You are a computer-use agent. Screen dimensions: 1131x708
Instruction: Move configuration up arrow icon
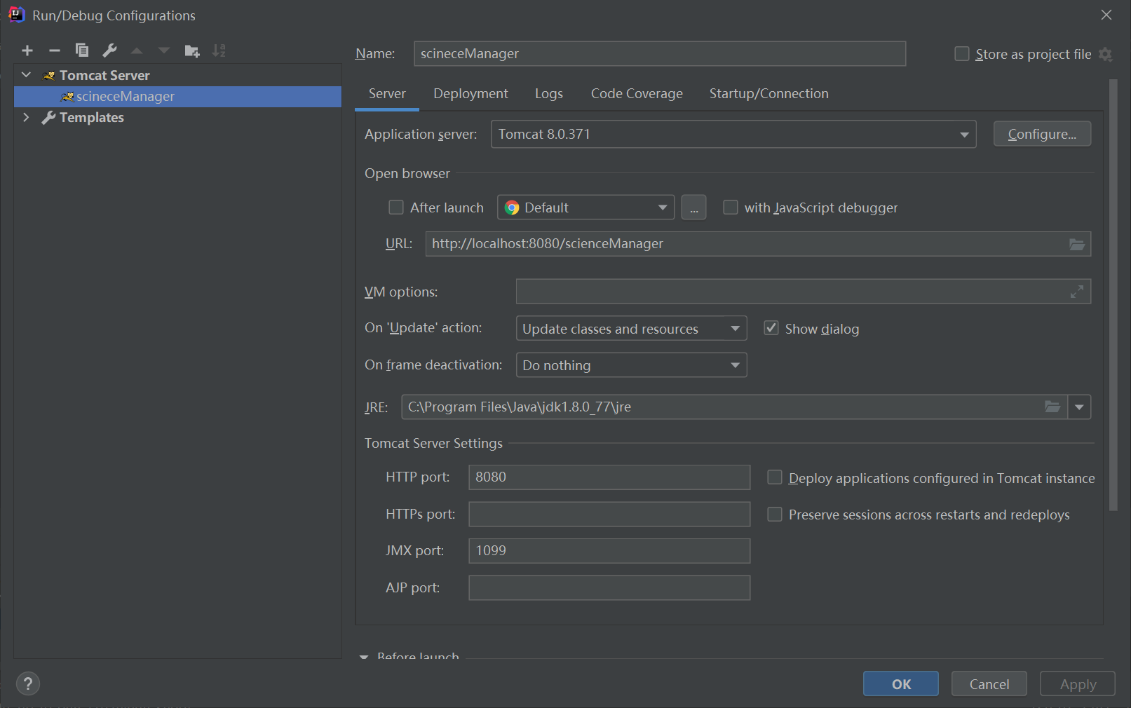(137, 50)
